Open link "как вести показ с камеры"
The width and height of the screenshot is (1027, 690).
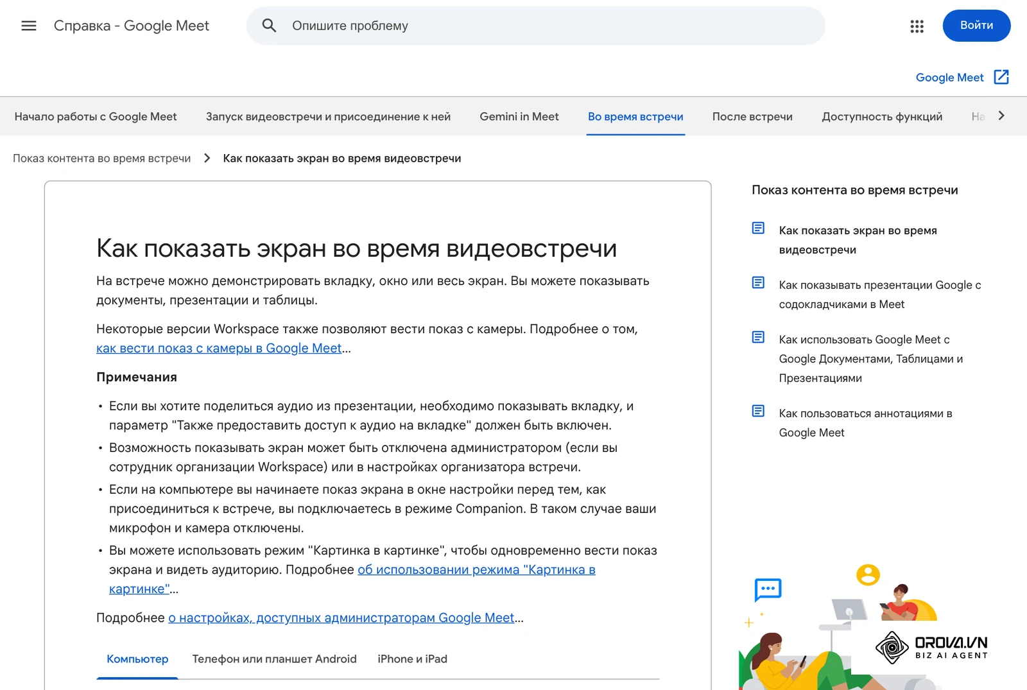pos(219,348)
